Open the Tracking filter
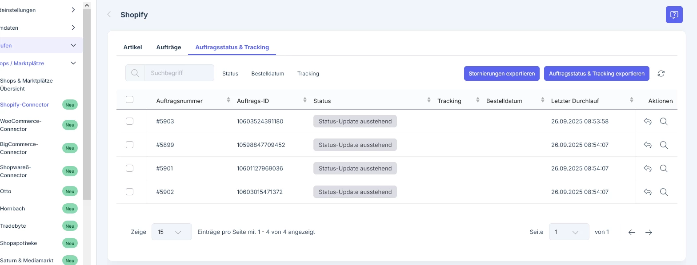The width and height of the screenshot is (697, 265). (x=308, y=74)
